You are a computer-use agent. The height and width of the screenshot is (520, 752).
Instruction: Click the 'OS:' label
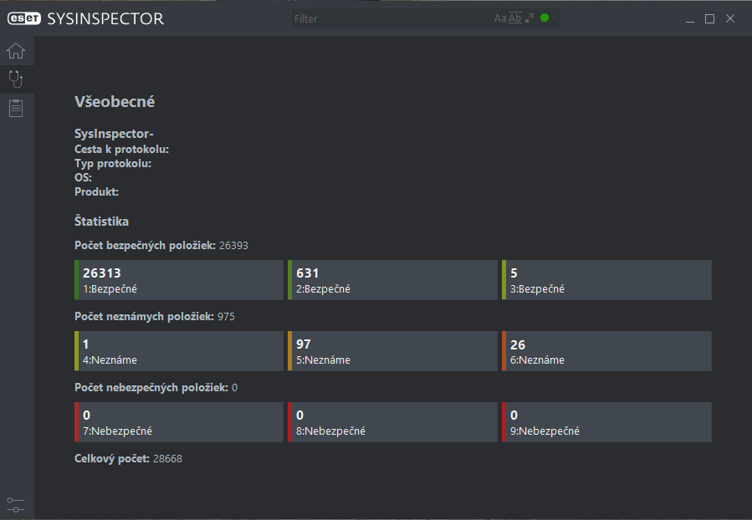pos(83,177)
